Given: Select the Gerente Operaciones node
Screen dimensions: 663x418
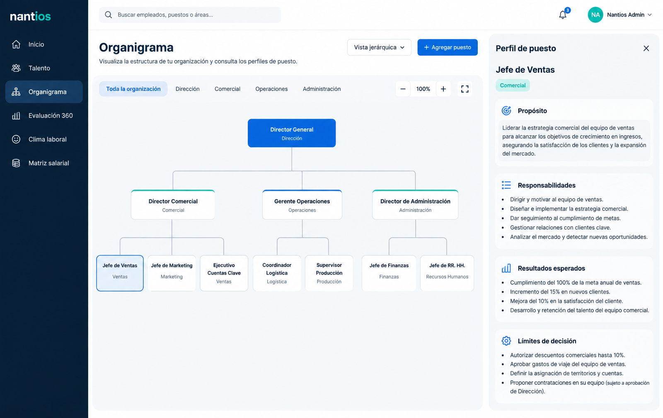Looking at the screenshot, I should 302,205.
